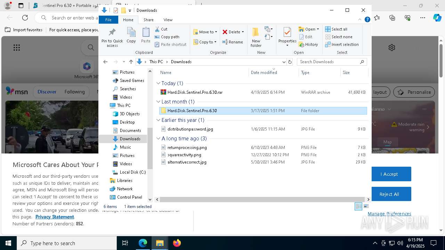
Task: Open Explorer Help question mark icon
Action: [x=367, y=20]
